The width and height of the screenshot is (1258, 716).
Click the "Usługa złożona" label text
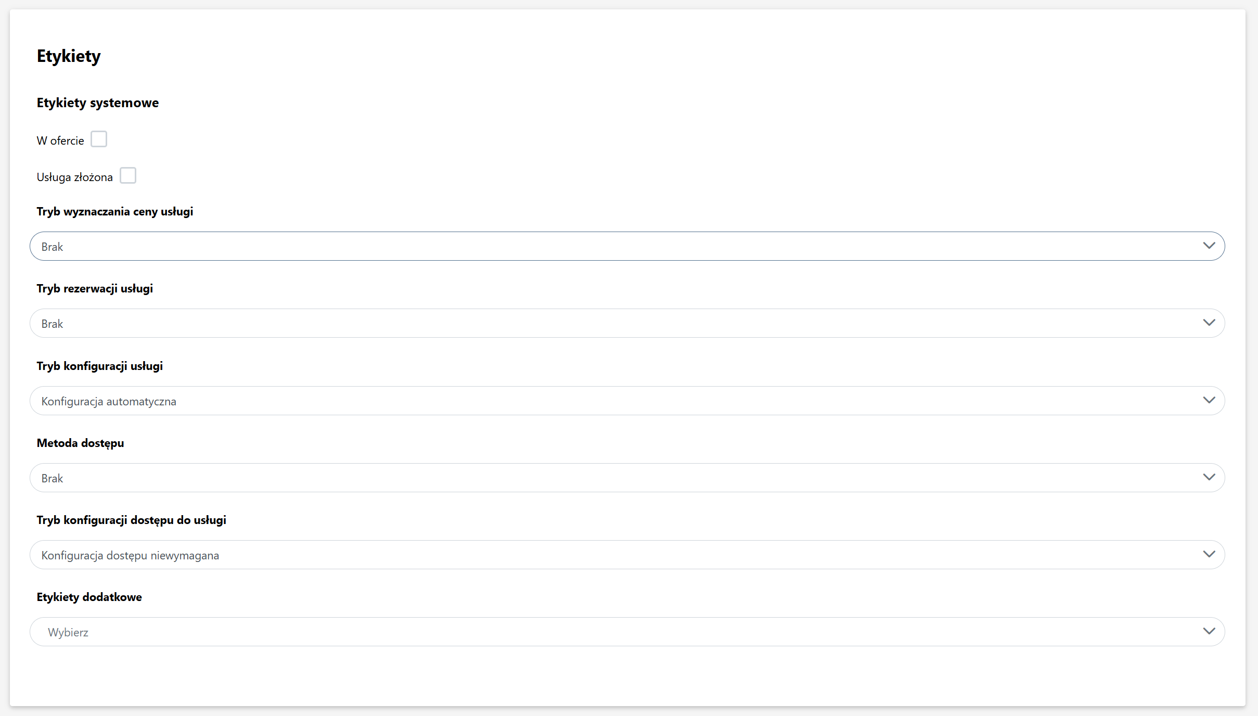coord(74,177)
